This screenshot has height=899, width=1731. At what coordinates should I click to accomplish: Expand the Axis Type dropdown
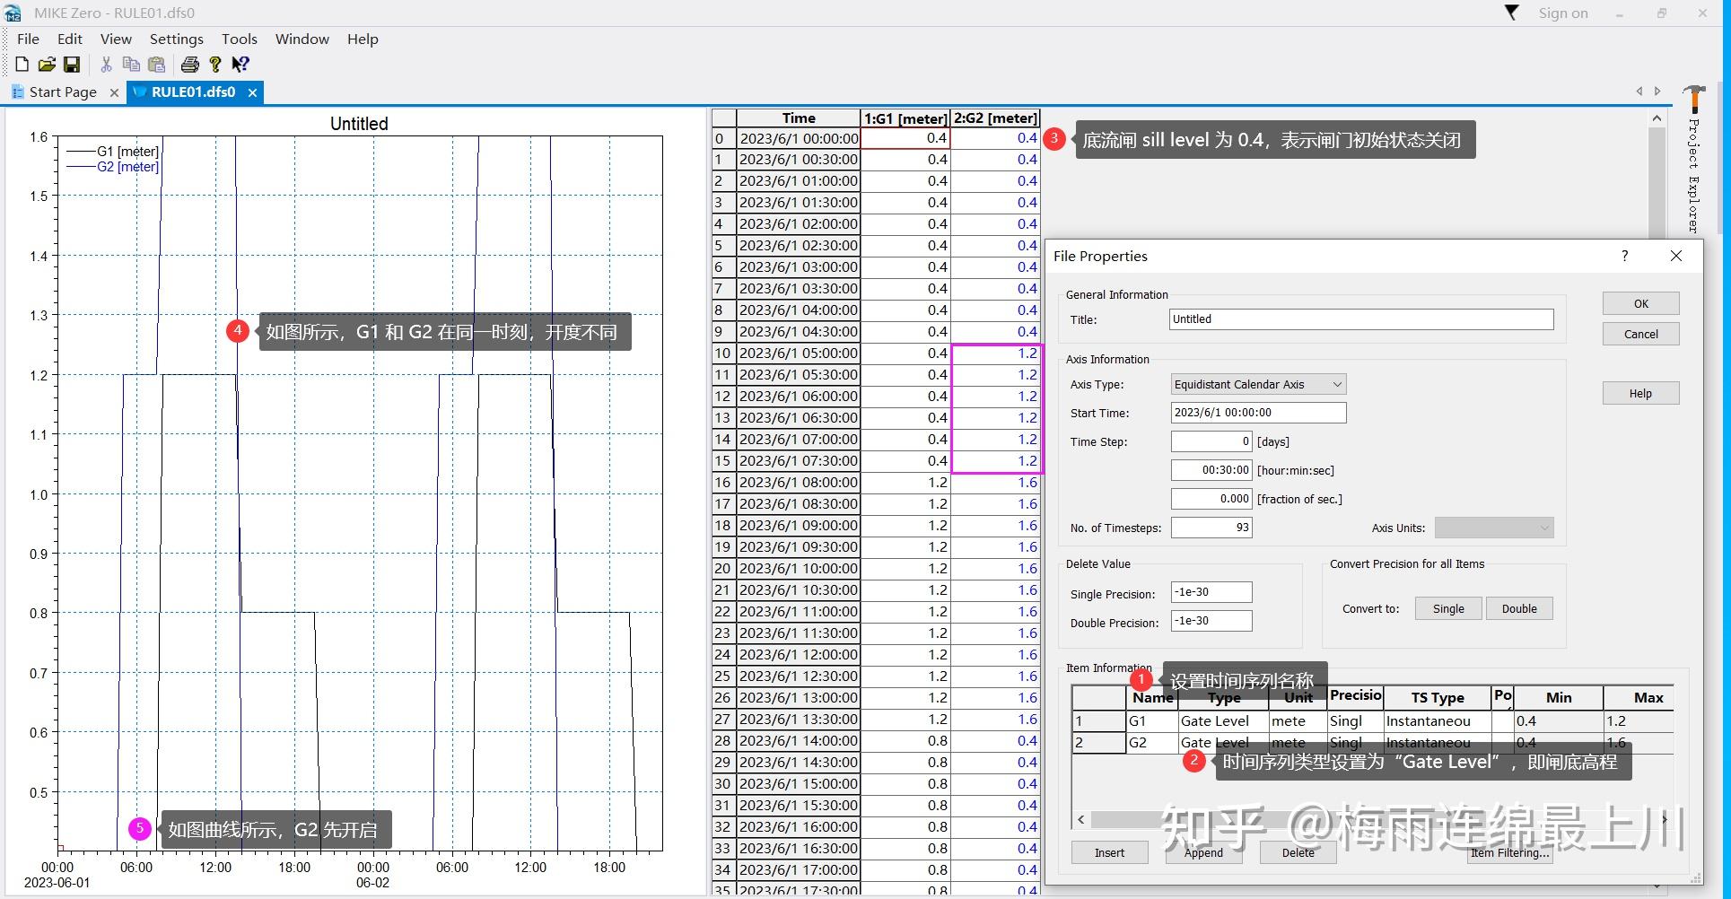1336,385
